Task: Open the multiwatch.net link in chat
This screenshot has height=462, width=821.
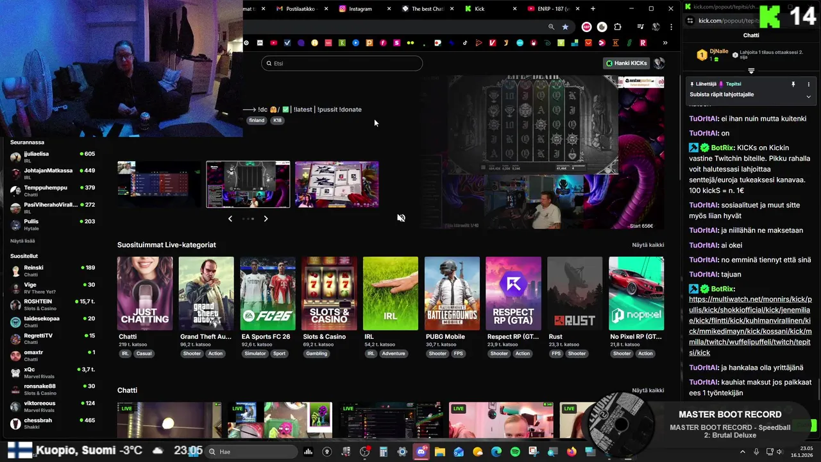Action: tap(750, 326)
